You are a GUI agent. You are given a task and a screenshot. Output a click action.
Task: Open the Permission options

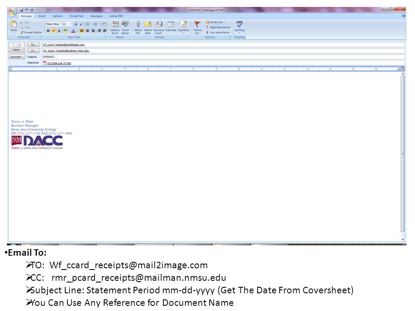(215, 22)
